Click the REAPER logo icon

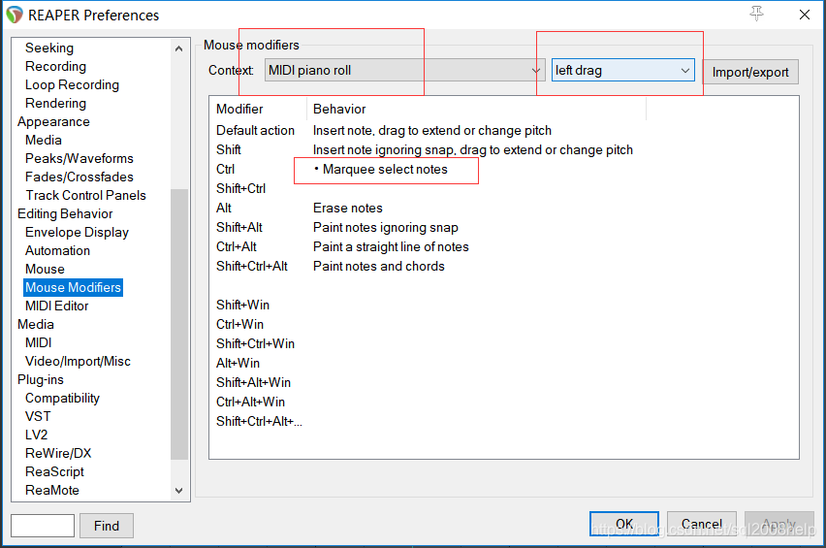(15, 15)
